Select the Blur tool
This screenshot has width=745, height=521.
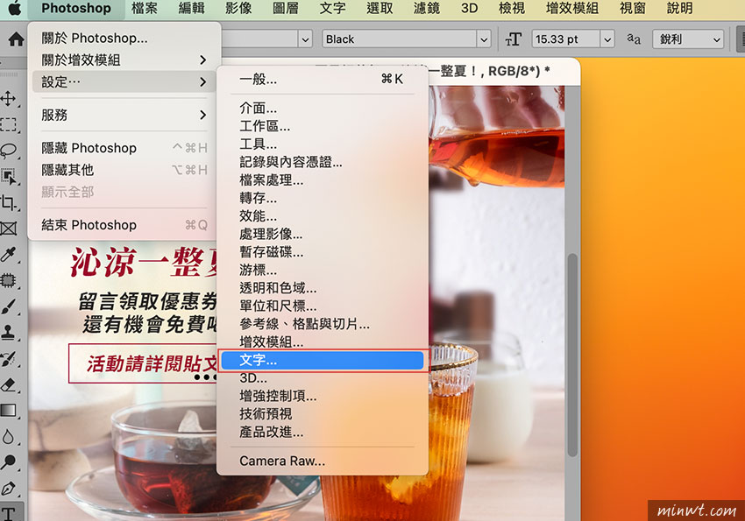pyautogui.click(x=8, y=437)
